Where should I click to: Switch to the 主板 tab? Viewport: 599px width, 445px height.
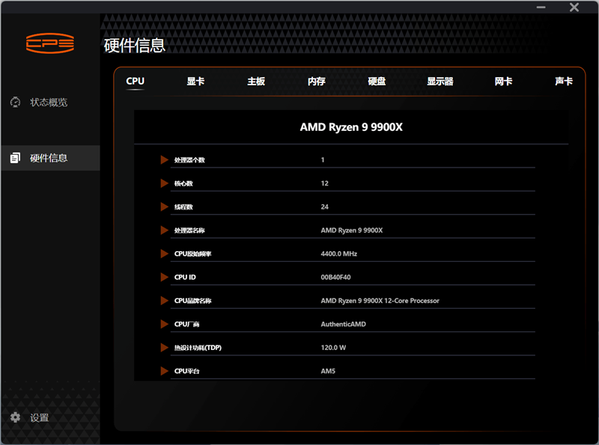256,82
